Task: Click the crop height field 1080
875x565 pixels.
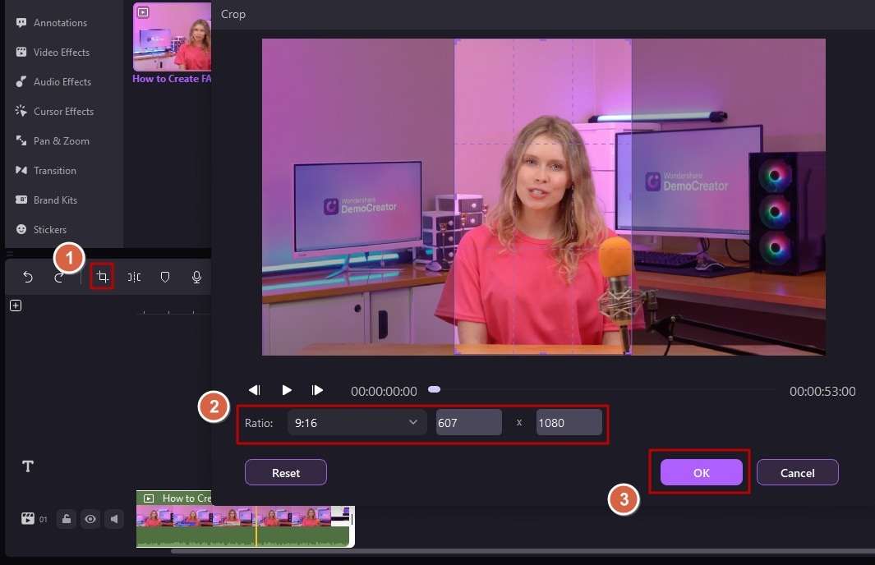Action: point(569,422)
